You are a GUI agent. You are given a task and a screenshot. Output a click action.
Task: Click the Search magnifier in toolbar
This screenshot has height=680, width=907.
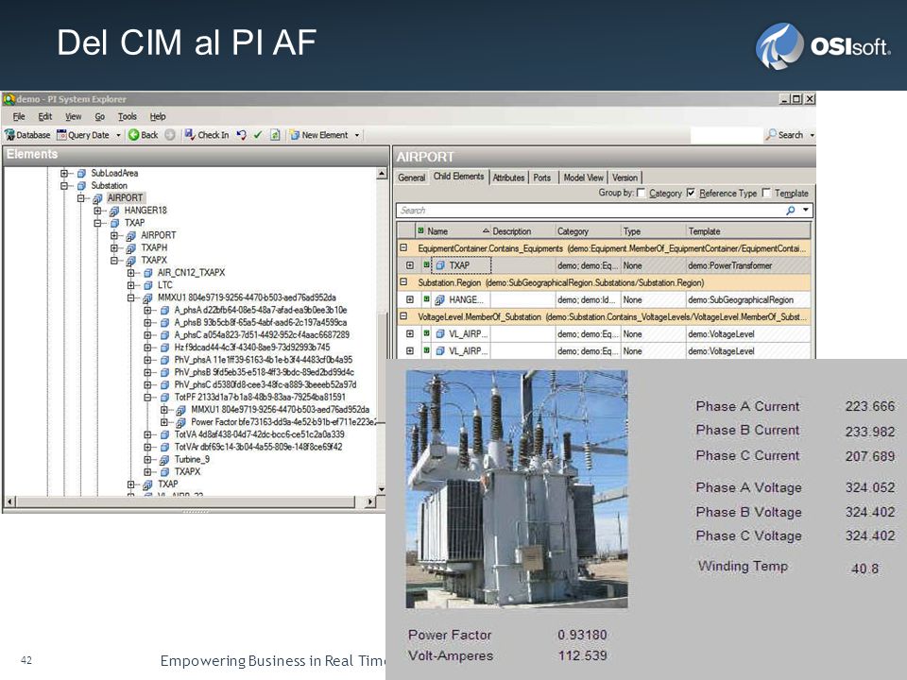(x=771, y=135)
